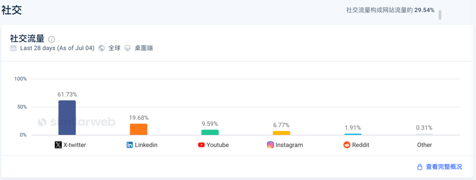The width and height of the screenshot is (476, 180).
Task: Click the Youtube logo icon
Action: pyautogui.click(x=201, y=145)
